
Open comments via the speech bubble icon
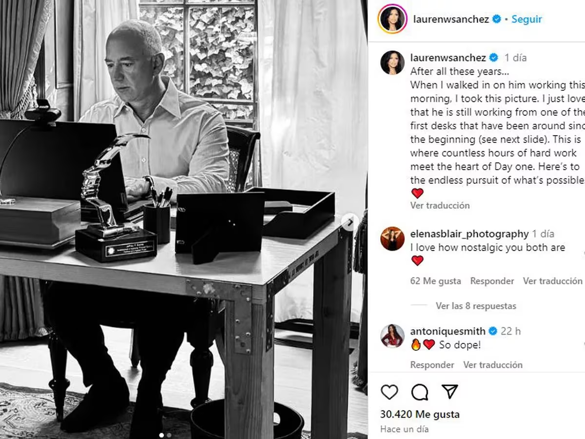419,392
